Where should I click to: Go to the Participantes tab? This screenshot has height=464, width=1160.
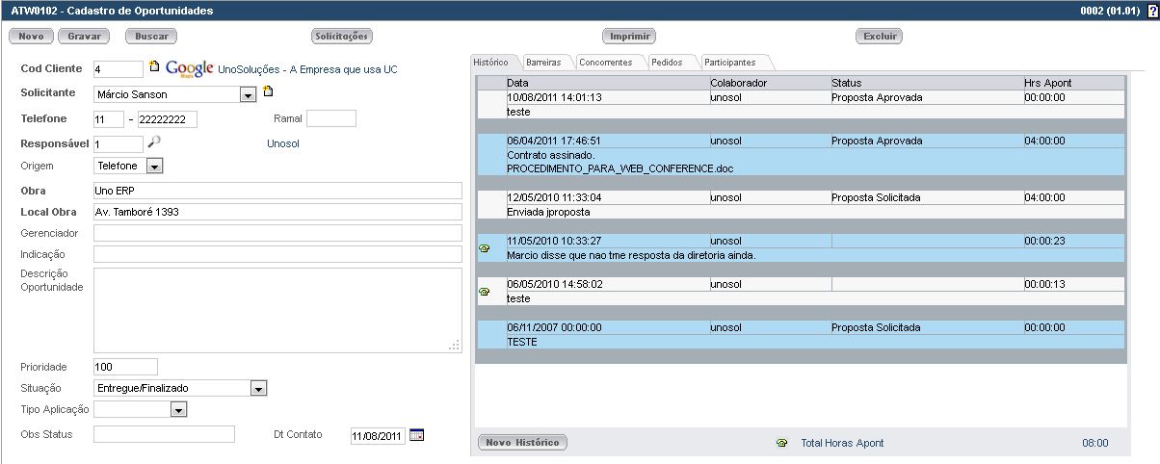click(729, 63)
